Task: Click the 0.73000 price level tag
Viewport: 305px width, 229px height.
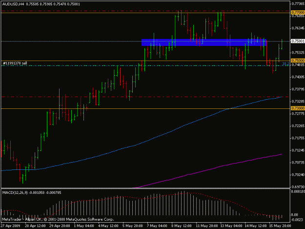Action: tap(298, 108)
